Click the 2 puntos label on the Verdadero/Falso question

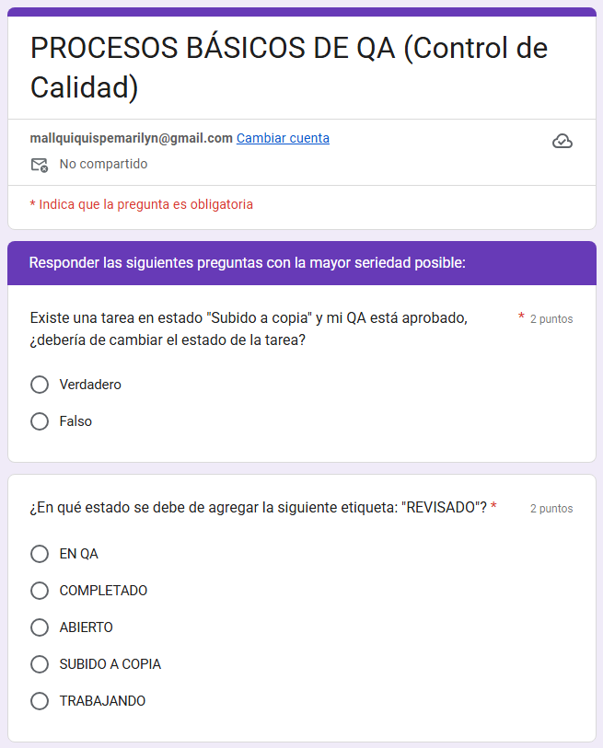pos(551,319)
